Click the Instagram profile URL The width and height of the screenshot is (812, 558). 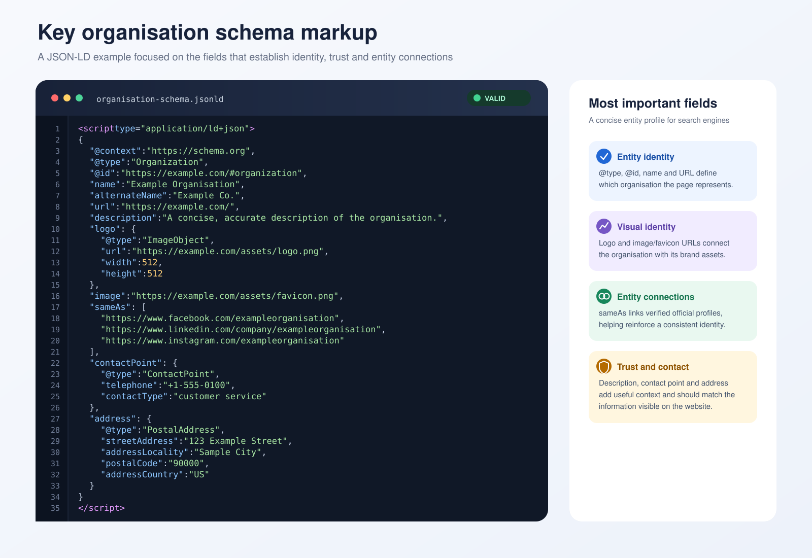(x=222, y=340)
